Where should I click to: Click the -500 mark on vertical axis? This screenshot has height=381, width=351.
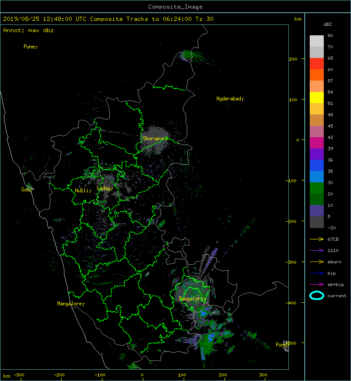(x=291, y=343)
